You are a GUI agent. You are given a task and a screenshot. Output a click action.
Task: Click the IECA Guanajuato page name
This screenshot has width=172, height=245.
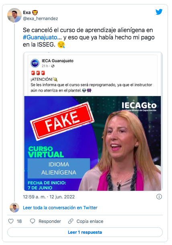(x=57, y=61)
